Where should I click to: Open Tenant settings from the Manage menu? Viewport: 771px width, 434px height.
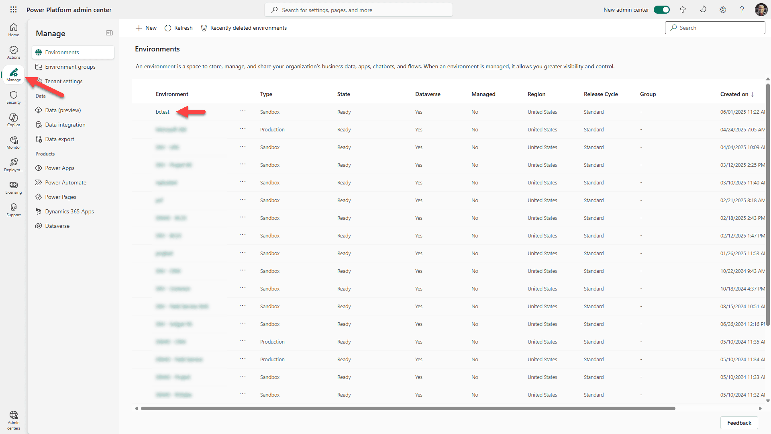click(x=64, y=81)
